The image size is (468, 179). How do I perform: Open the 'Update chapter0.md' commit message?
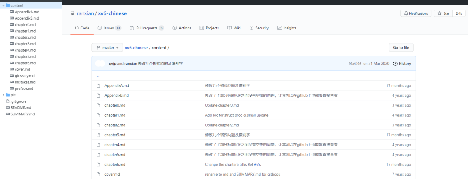[x=222, y=105]
